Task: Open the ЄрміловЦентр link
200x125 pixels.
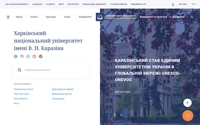Action: pos(20,99)
